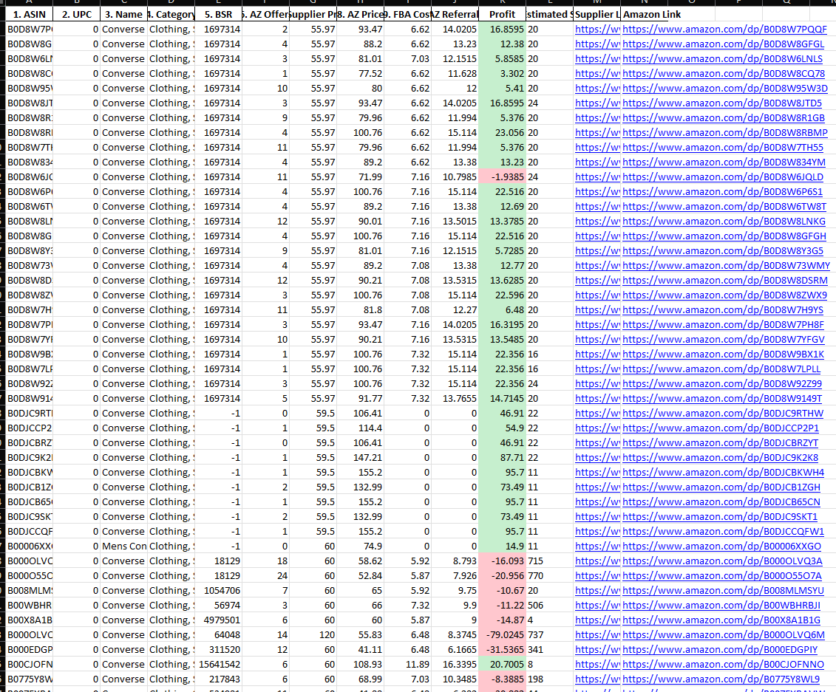Open Amazon link for B00006XXGO

(x=722, y=546)
